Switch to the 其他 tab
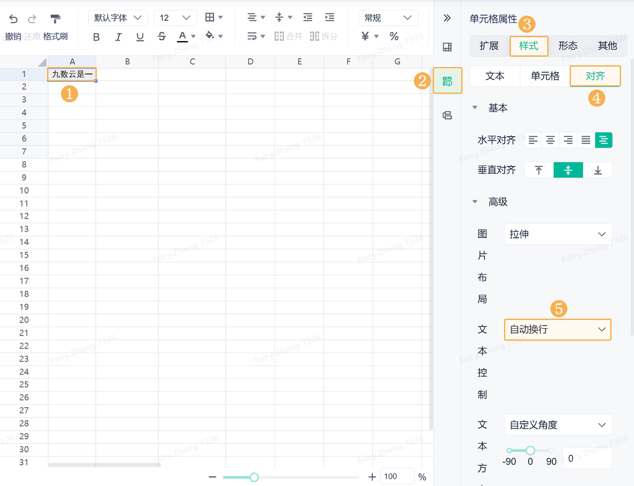 point(607,46)
